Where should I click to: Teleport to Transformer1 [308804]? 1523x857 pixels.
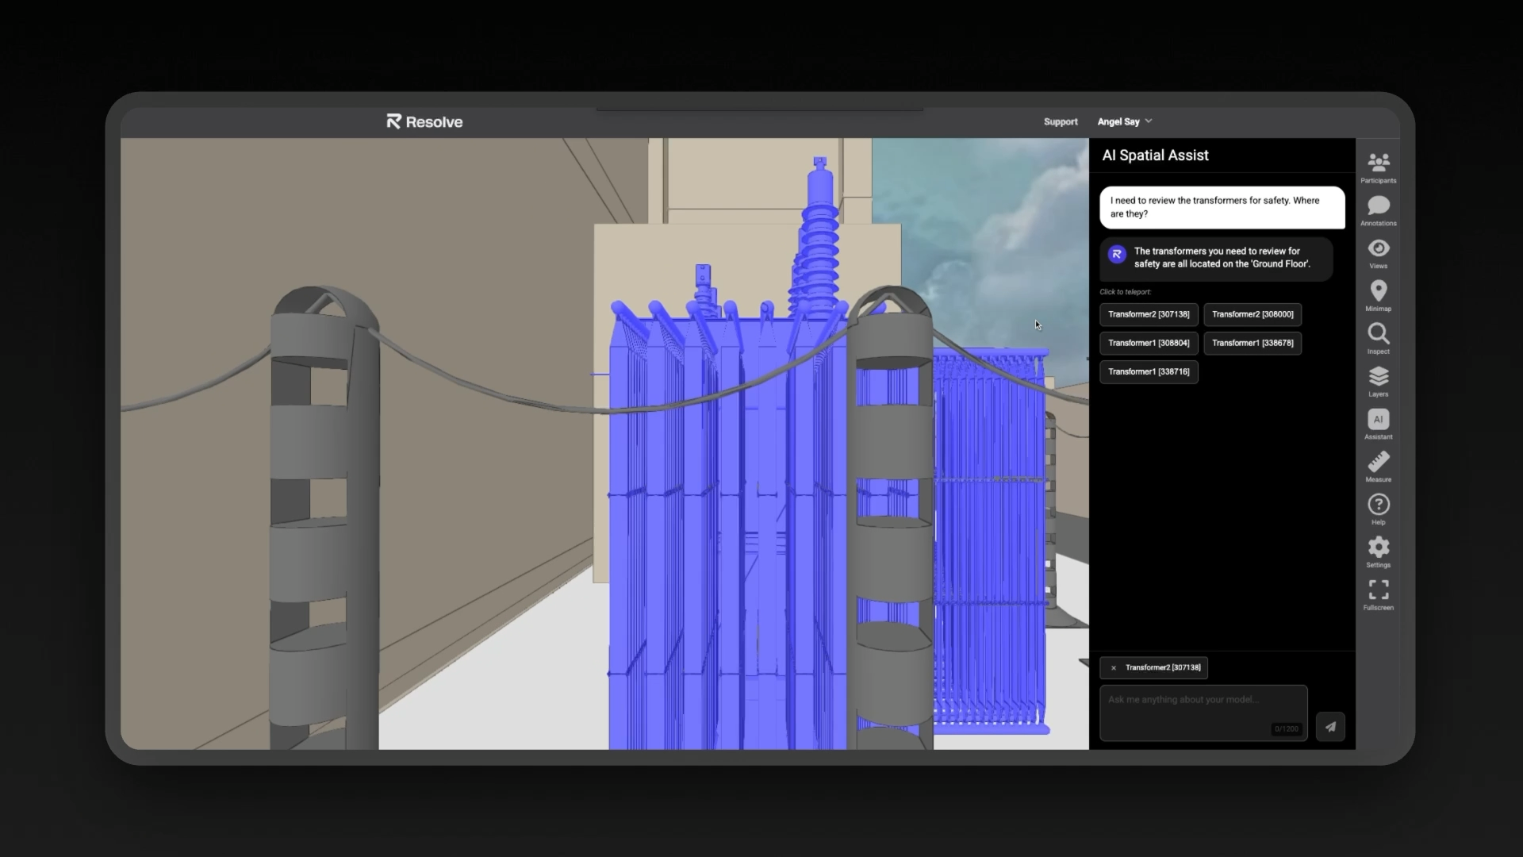coord(1148,343)
